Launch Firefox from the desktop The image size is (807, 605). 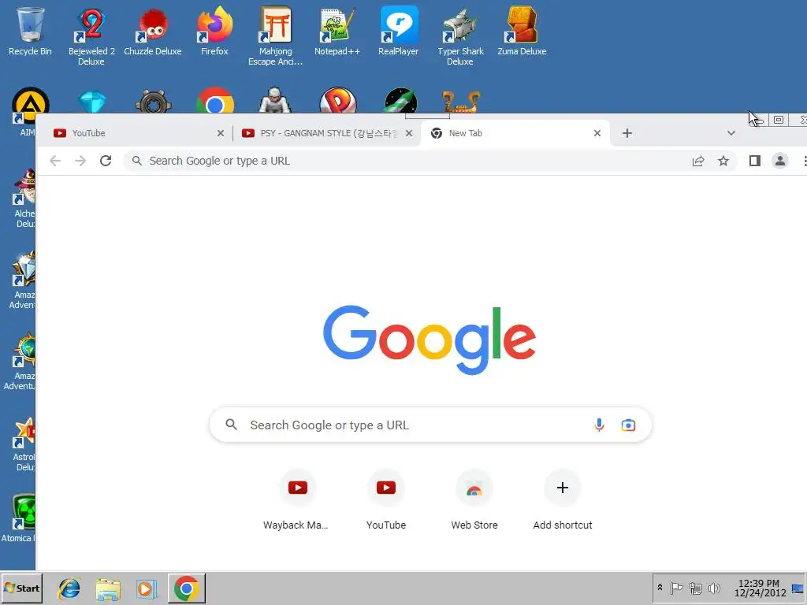click(x=214, y=31)
